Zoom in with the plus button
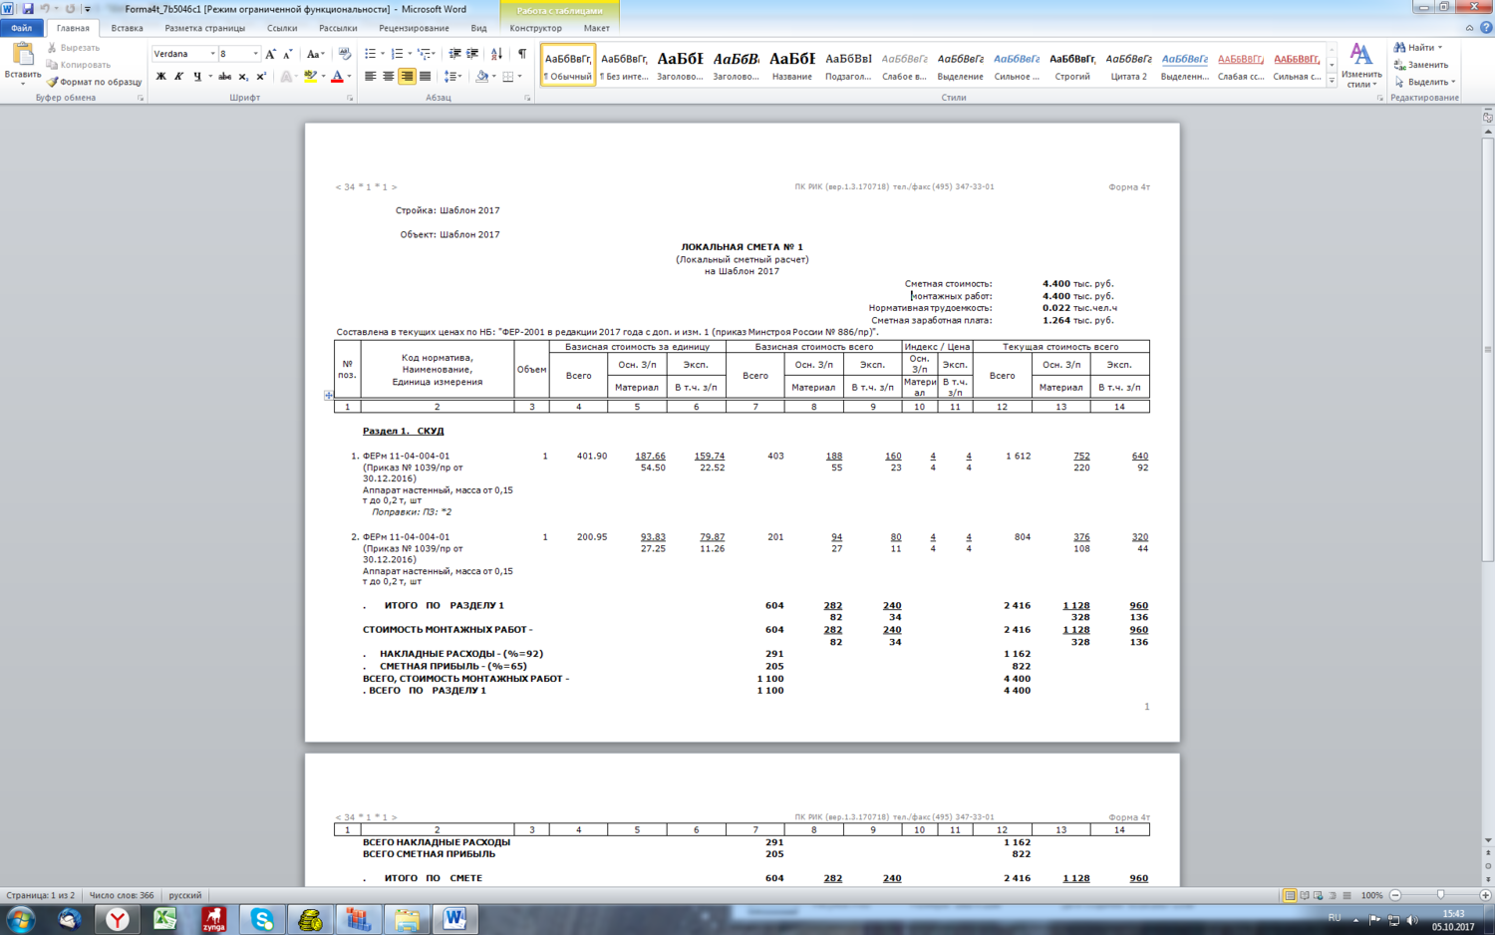Screen dimensions: 1495x935 pyautogui.click(x=1485, y=895)
